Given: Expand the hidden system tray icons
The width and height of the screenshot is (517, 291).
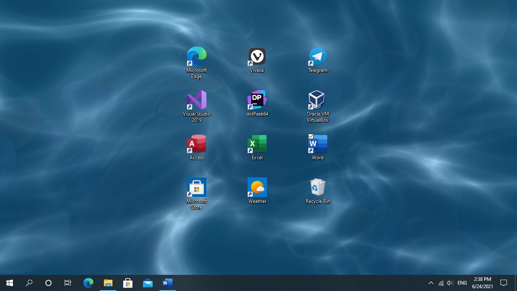Looking at the screenshot, I should [431, 283].
